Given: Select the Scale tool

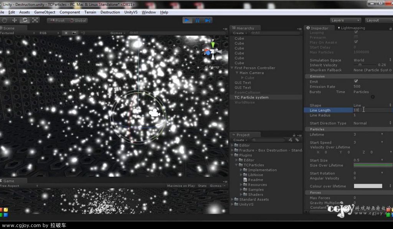Looking at the screenshot, I should point(35,20).
